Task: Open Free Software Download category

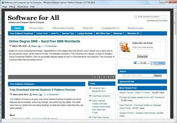Action: tap(21, 34)
